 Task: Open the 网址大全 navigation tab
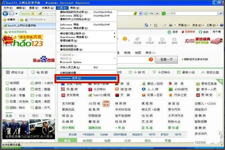pos(15,73)
